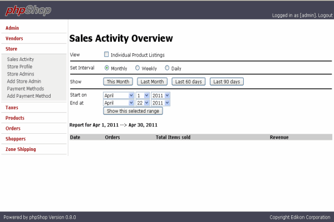Click Show this selected range button
The height and width of the screenshot is (222, 334).
[x=133, y=111]
